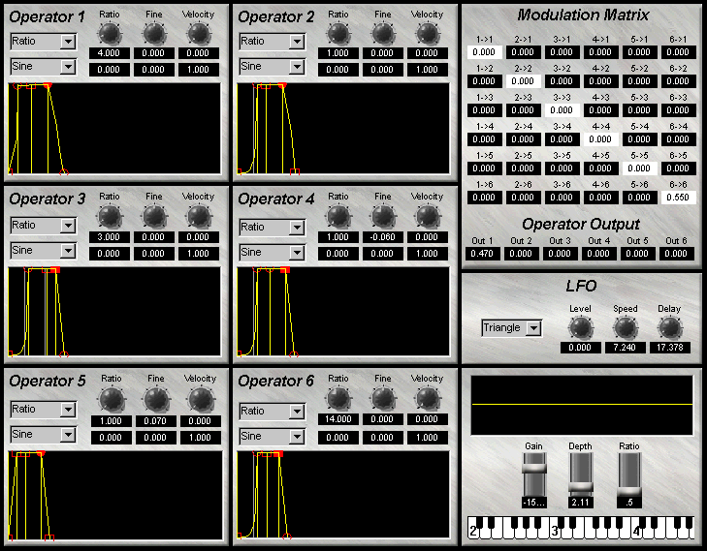Click the Operator 5 Fine knob

[x=155, y=398]
